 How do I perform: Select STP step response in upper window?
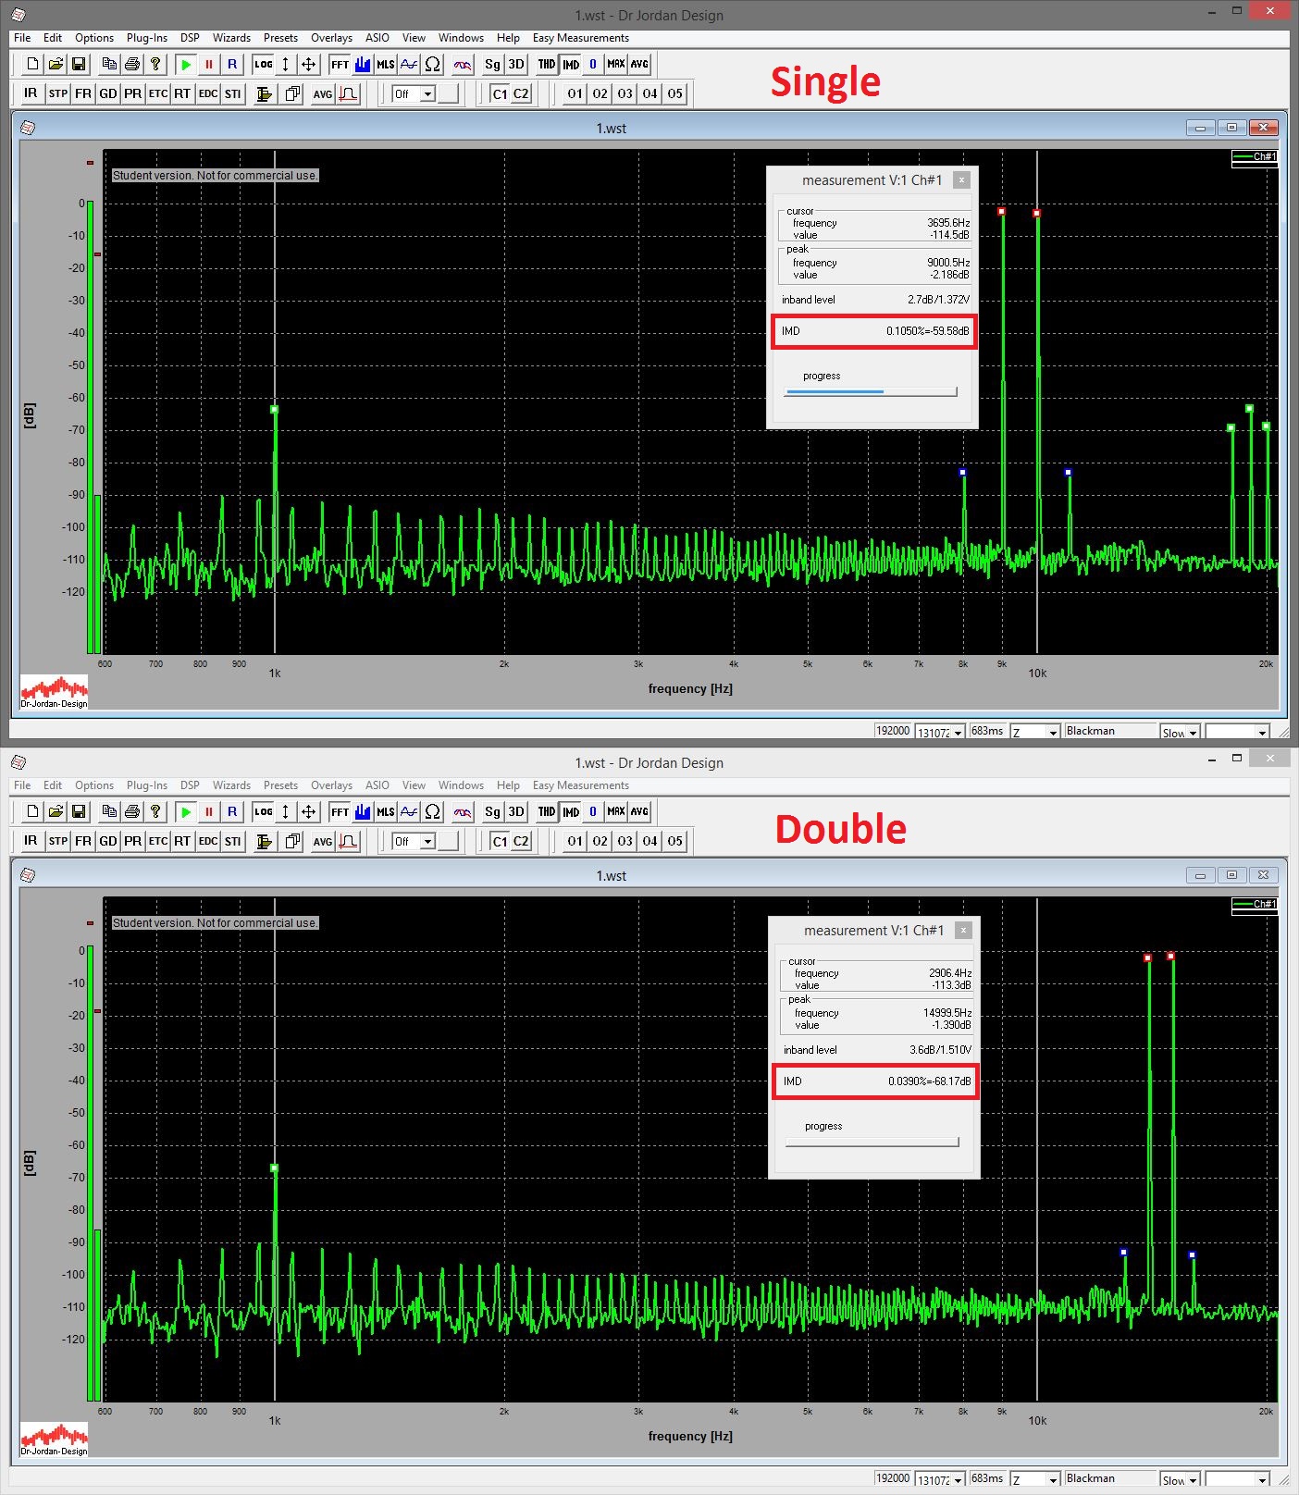pos(57,93)
